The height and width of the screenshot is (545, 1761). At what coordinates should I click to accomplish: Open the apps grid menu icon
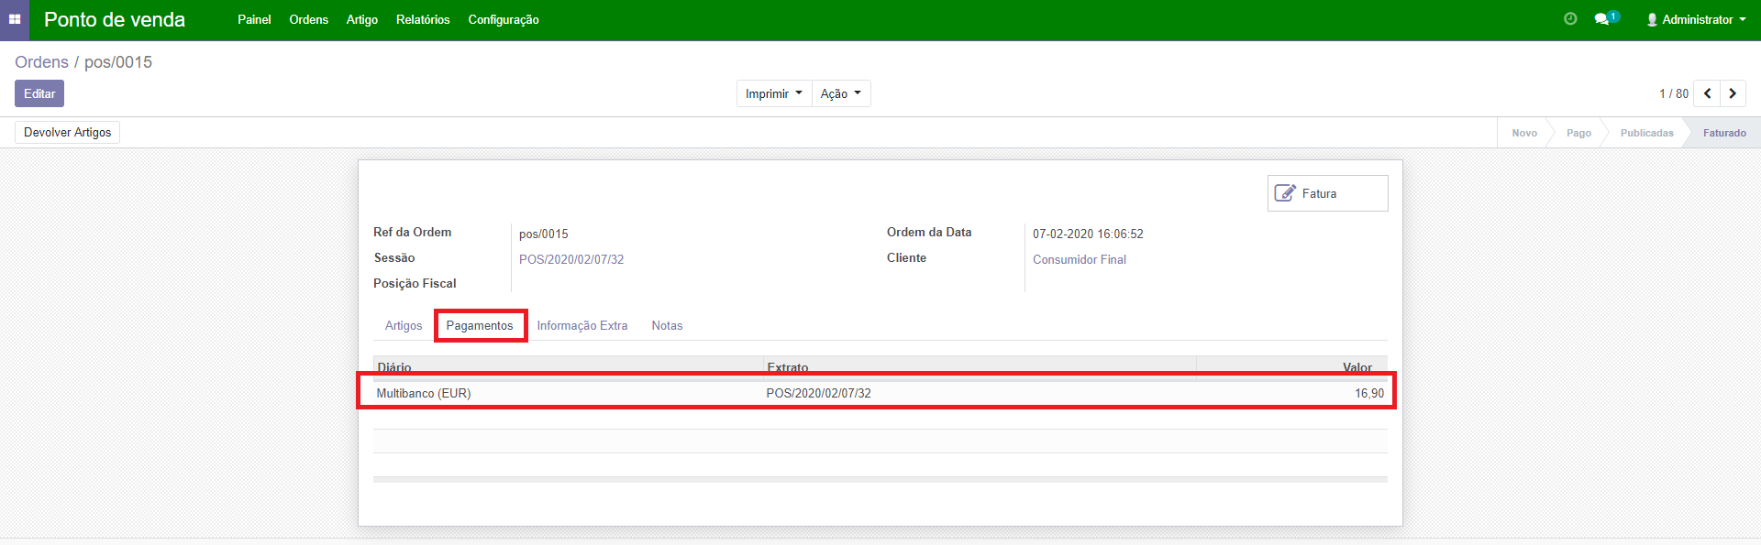coord(15,19)
